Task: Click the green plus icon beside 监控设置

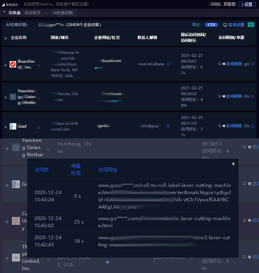Action: tap(251, 25)
